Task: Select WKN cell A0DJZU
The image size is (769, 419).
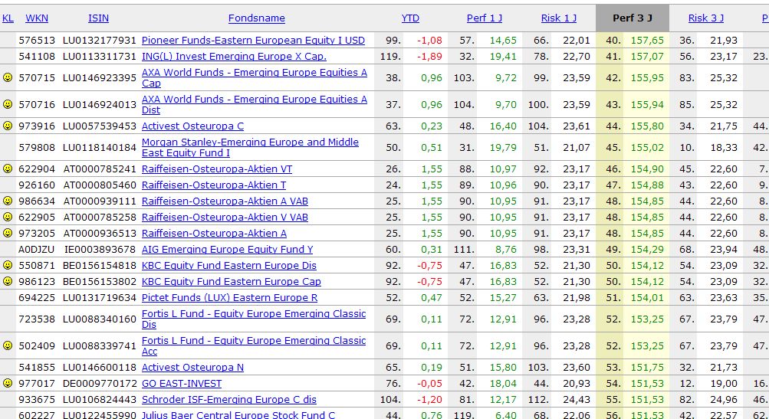Action: [x=37, y=250]
